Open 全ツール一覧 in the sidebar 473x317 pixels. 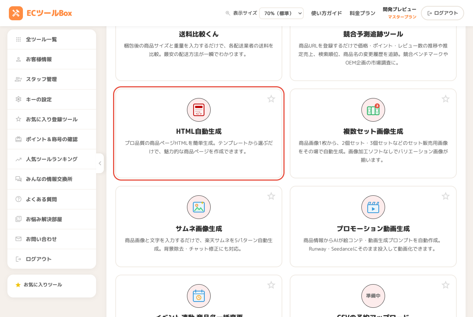(52, 39)
